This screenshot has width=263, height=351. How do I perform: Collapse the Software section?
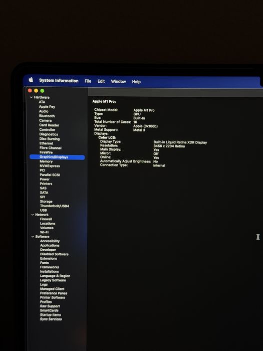(33, 237)
